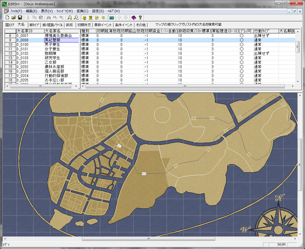Zoom out with the magnifier minus icon
The image size is (305, 249).
tap(76, 18)
